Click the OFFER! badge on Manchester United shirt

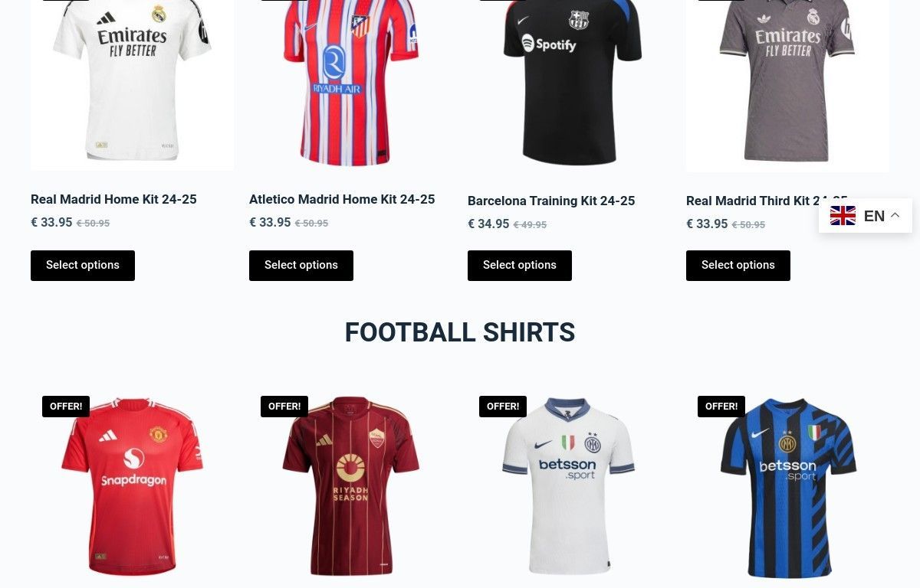(x=66, y=407)
